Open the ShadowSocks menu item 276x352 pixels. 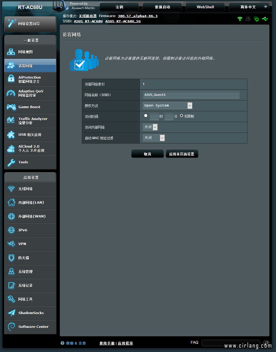tap(30, 313)
